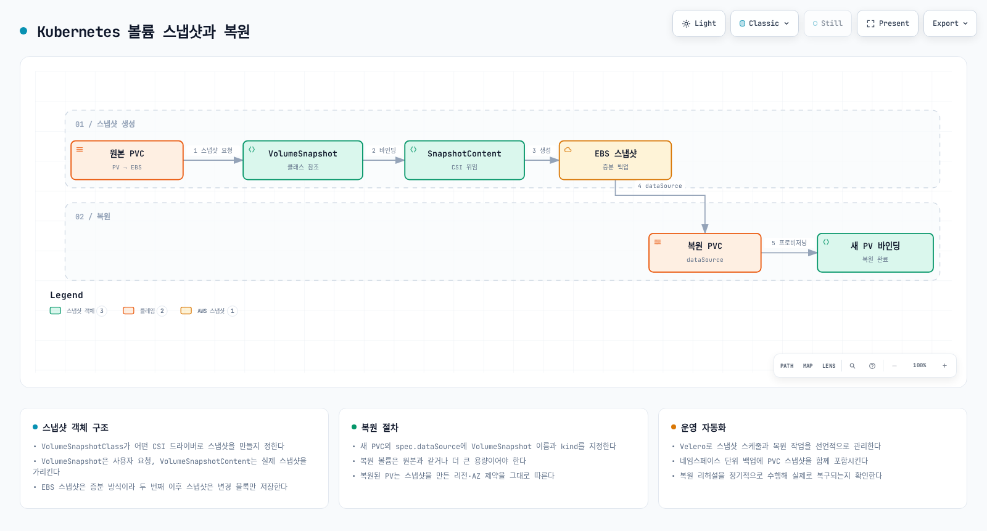987x531 pixels.
Task: Click the Classic dropdown chevron
Action: (x=787, y=23)
